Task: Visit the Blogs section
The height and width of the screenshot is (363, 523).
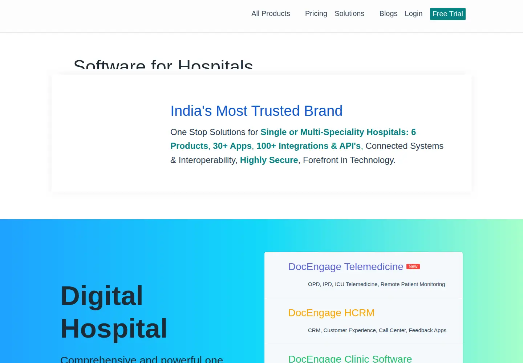Action: pos(388,14)
